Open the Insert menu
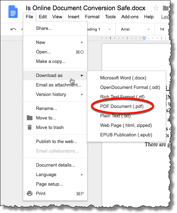Viewport: 177px width, 213px height. 74,17
